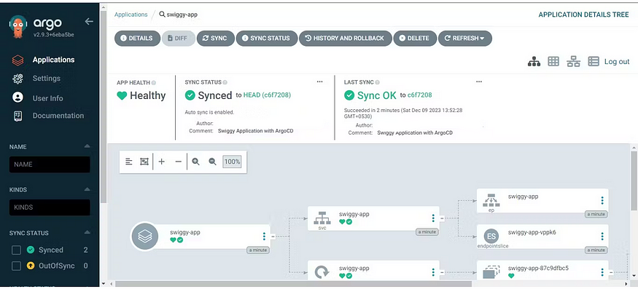This screenshot has height=289, width=638.
Task: Click the replicaset swiggy-app-87c9dfbc5 node icon
Action: tap(491, 272)
